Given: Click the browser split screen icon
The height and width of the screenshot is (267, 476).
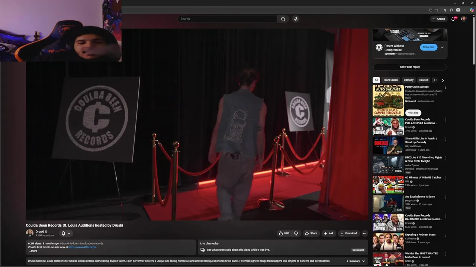Looking at the screenshot, I should click(431, 10).
